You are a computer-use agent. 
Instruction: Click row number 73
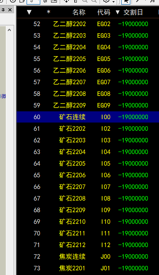pyautogui.click(x=37, y=268)
